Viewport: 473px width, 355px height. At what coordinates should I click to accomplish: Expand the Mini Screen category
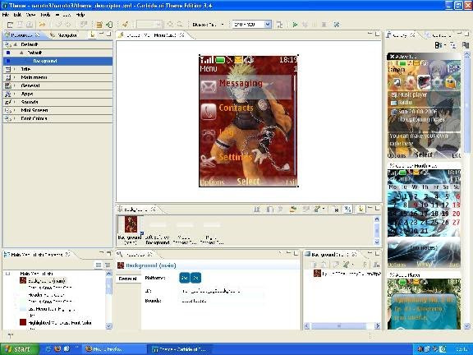pos(14,110)
